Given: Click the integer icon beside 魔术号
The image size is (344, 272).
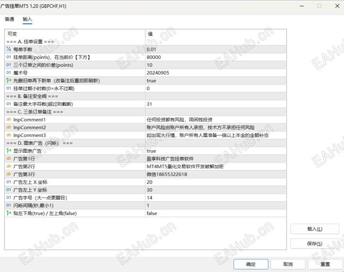Looking at the screenshot, I should pyautogui.click(x=9, y=73).
